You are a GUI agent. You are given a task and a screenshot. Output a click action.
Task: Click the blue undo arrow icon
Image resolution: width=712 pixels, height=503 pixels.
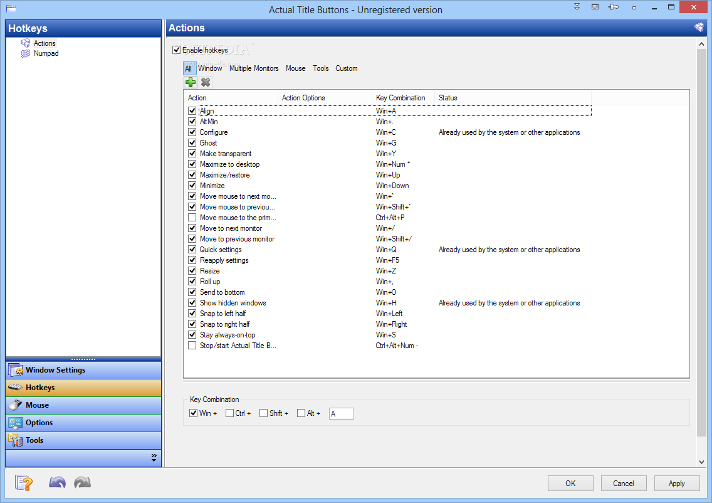coord(57,482)
